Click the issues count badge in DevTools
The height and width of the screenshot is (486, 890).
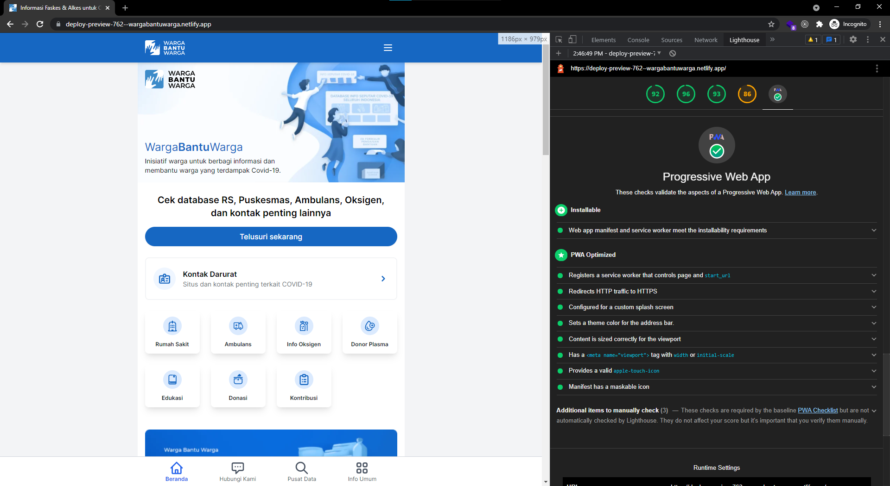tap(832, 40)
